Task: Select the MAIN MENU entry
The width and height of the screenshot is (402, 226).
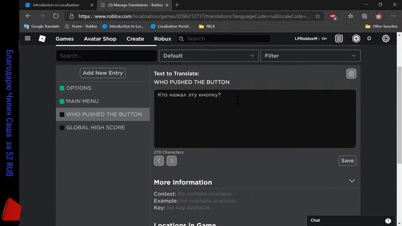Action: 103,101
